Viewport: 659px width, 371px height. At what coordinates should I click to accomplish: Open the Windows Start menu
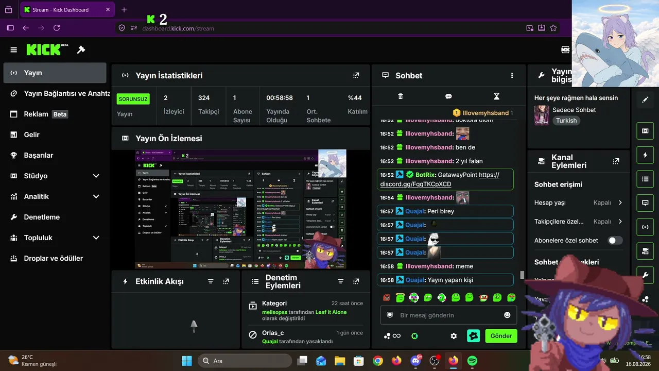(x=186, y=361)
